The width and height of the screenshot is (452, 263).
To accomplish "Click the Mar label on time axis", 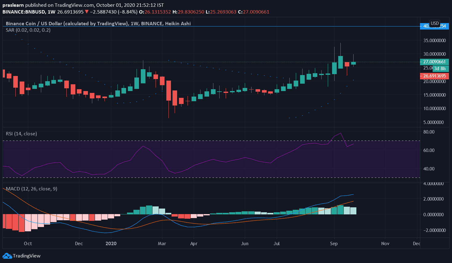I will (162, 244).
